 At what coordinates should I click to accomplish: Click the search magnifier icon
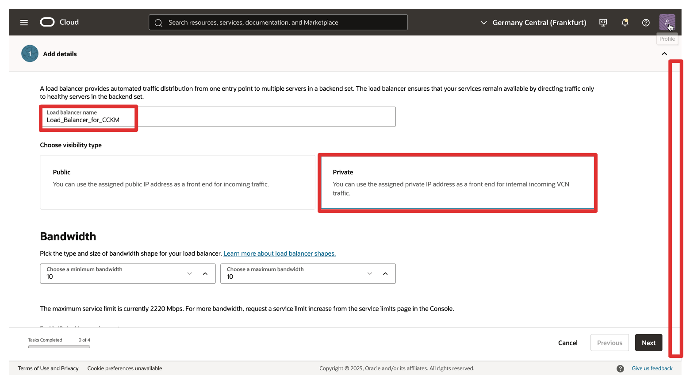pos(158,23)
